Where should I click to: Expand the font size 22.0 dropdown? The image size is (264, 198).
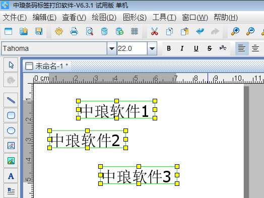152,48
